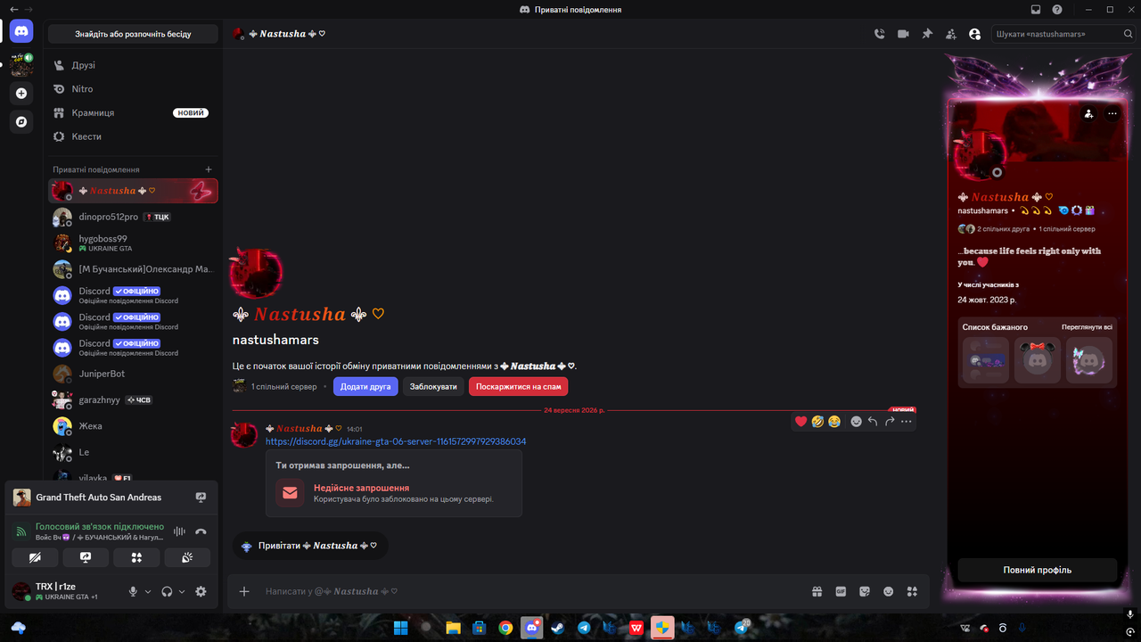This screenshot has height=642, width=1141.
Task: Open JuniperBot conversation
Action: [133, 374]
